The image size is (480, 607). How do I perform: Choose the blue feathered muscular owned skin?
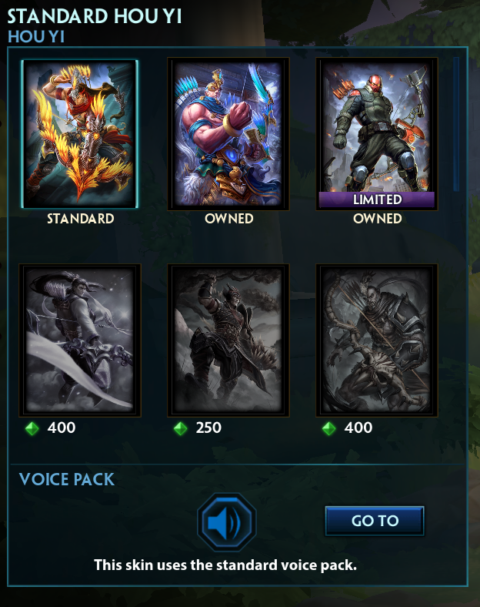(x=228, y=134)
